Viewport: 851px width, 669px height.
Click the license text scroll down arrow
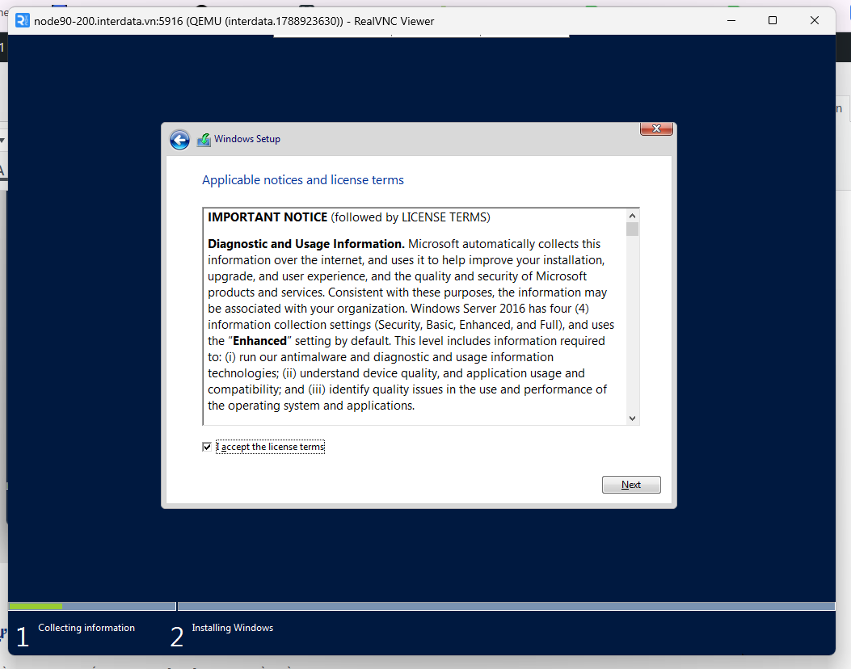coord(632,418)
